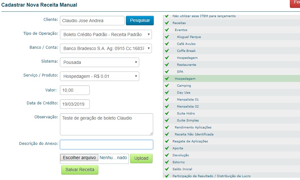Screen dimensions: 300x180
Task: Click checkmark icon for Suite Hidro
Action: (167, 114)
